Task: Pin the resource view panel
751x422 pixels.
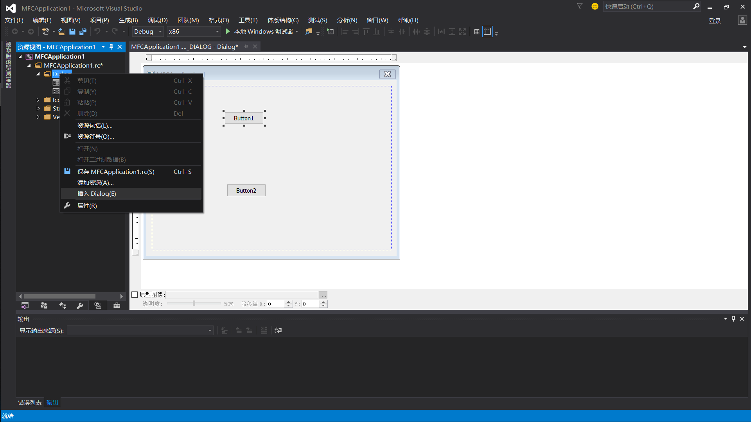Action: 111,47
